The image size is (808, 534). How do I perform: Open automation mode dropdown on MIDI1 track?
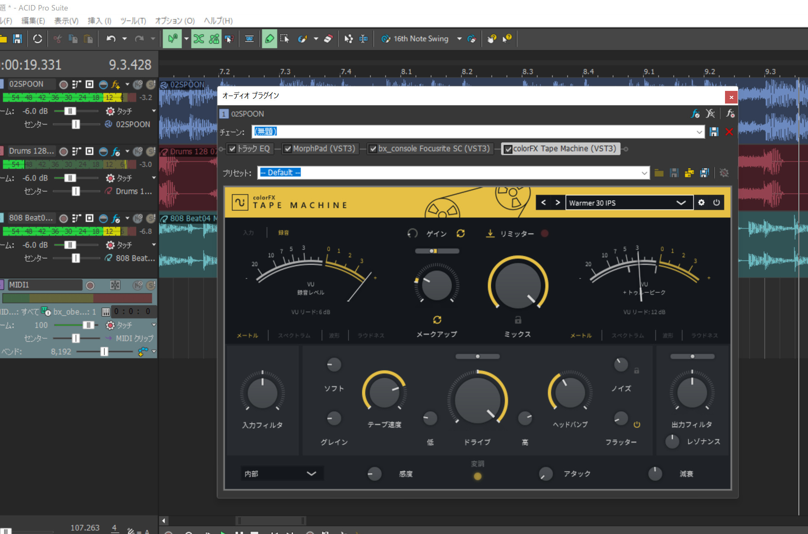154,325
